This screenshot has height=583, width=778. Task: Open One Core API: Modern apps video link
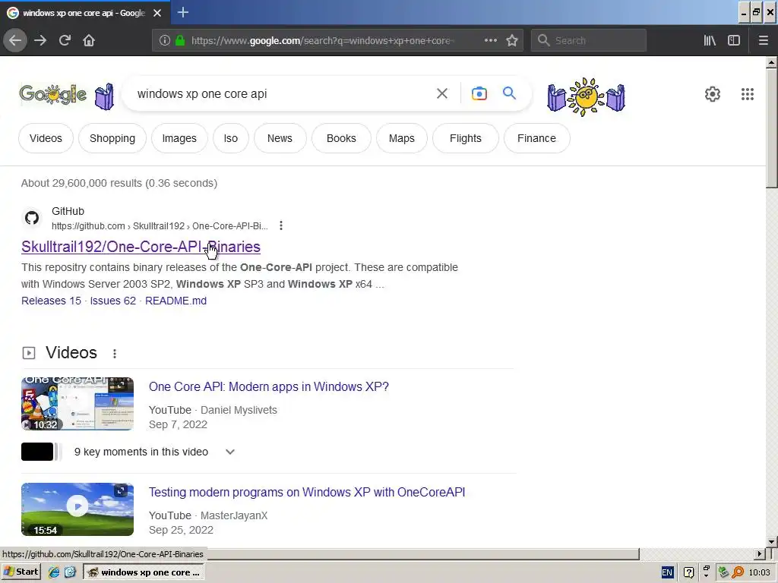click(x=269, y=386)
